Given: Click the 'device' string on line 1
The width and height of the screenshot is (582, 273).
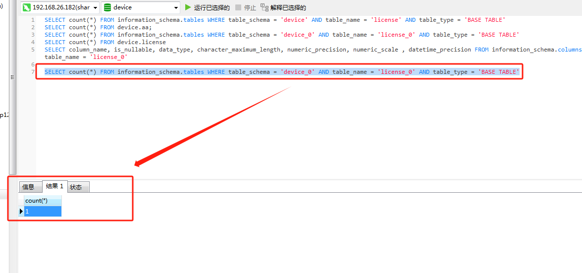Looking at the screenshot, I should click(x=294, y=20).
